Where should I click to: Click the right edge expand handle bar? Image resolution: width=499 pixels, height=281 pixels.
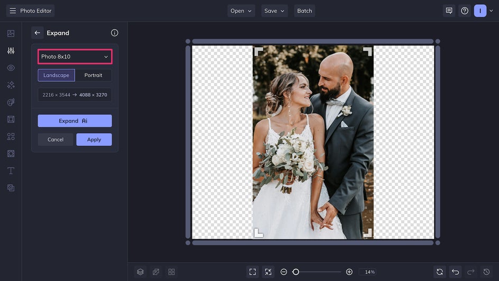pyautogui.click(x=438, y=142)
